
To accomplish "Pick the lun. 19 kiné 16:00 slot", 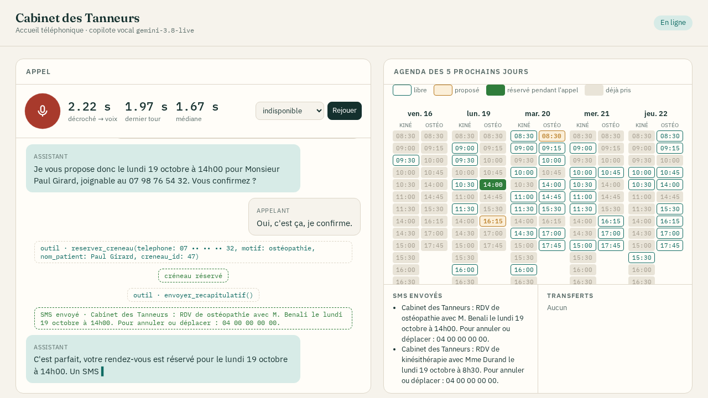I will click(x=465, y=270).
